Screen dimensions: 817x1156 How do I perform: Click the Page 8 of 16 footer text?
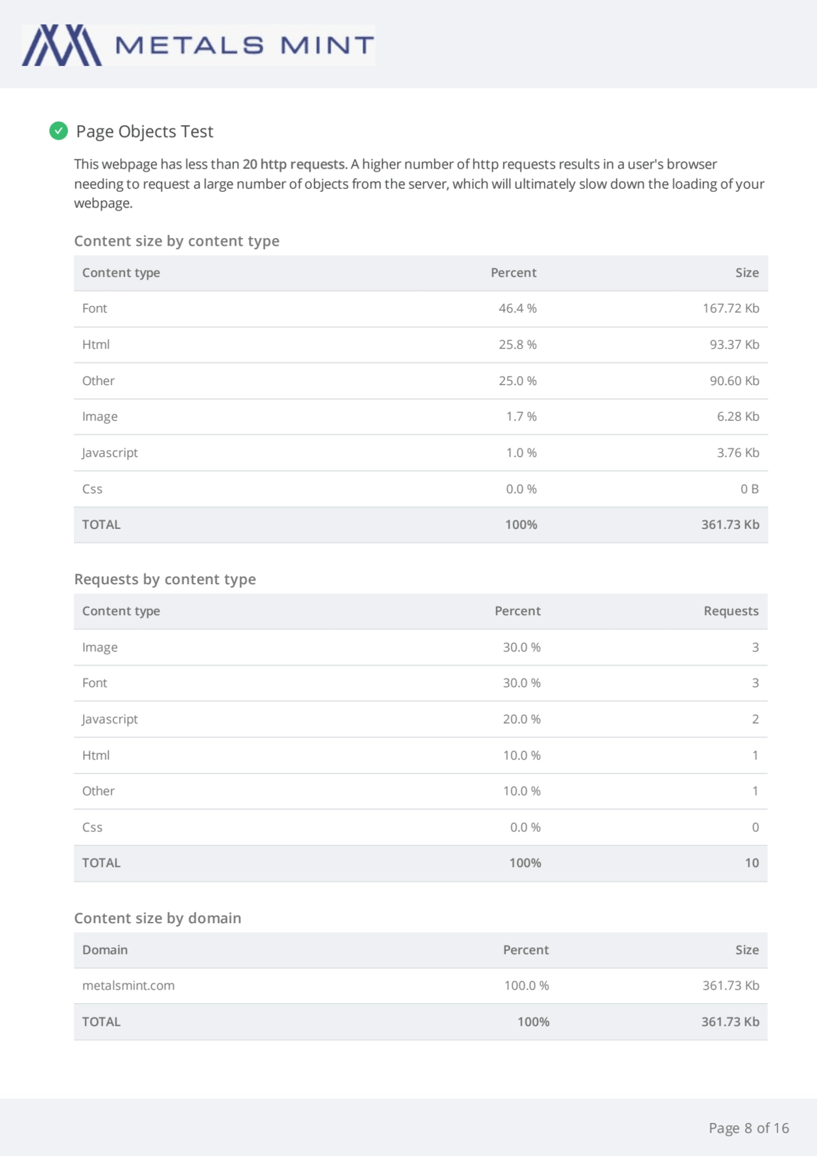tap(748, 1128)
